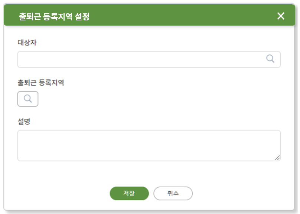Click the 설명 label text

pyautogui.click(x=24, y=121)
